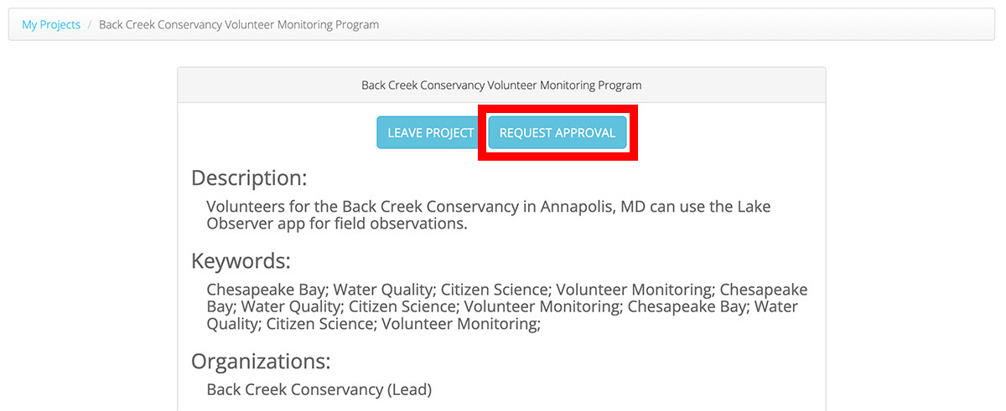Click "Citizen Science" on the first keywords line
The height and width of the screenshot is (411, 1006).
click(x=494, y=290)
